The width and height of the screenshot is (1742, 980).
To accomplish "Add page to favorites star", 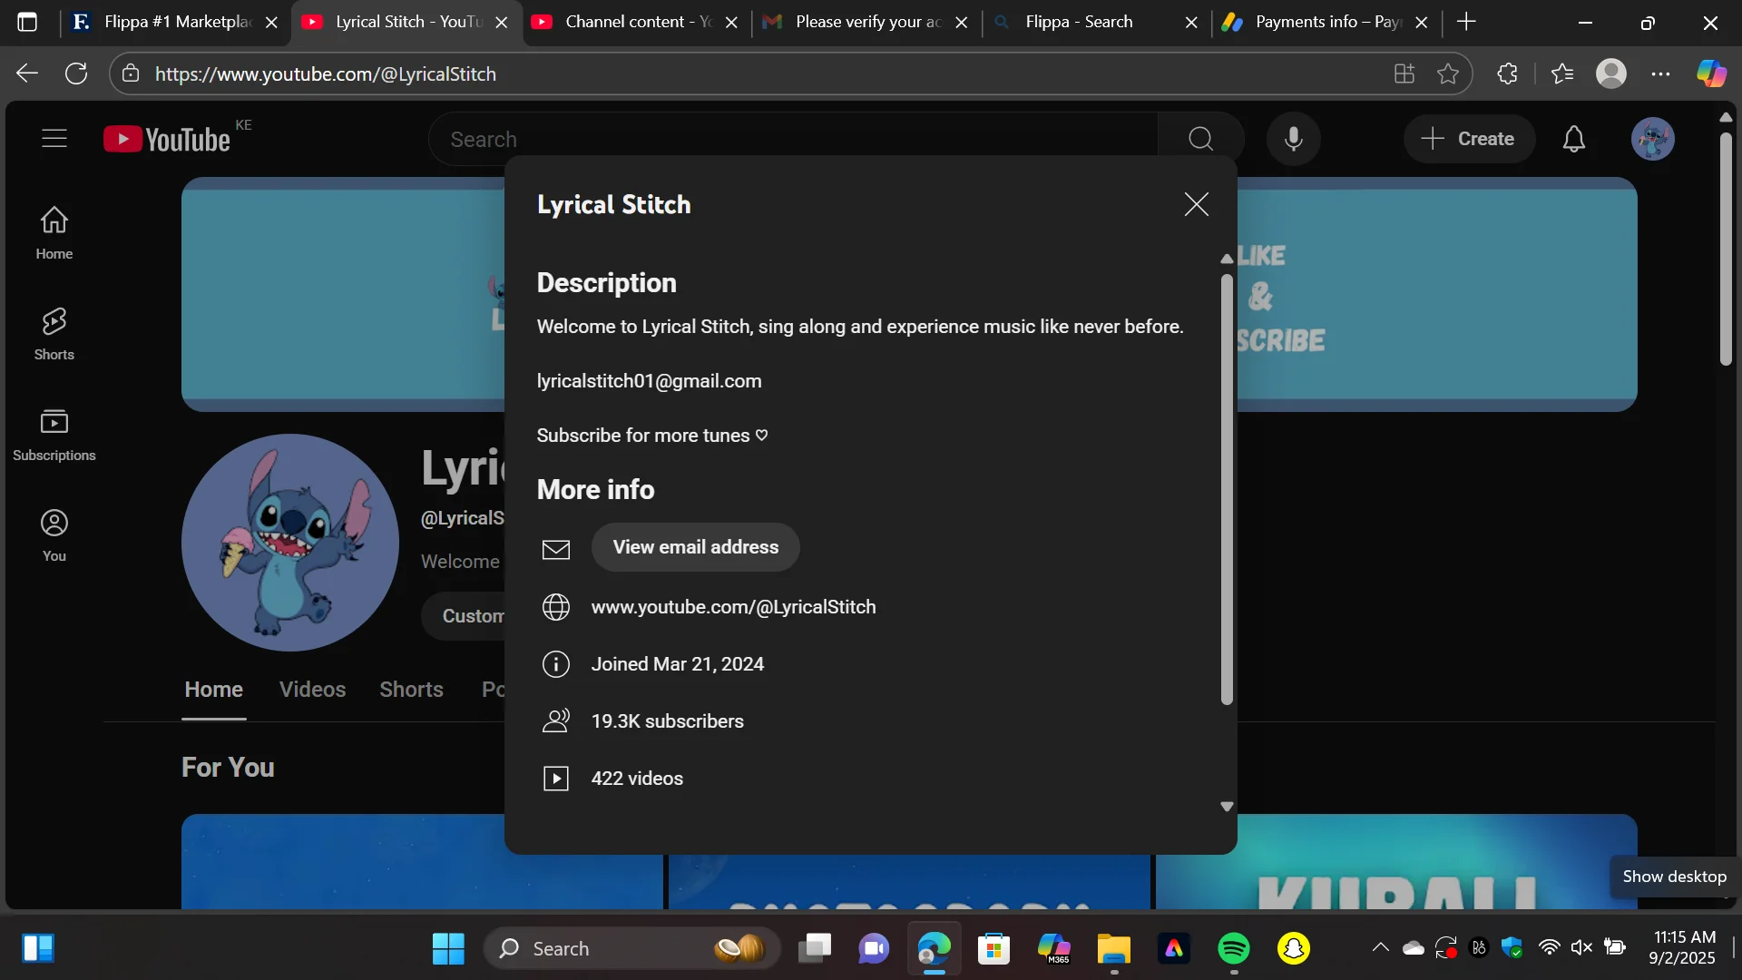I will point(1448,73).
